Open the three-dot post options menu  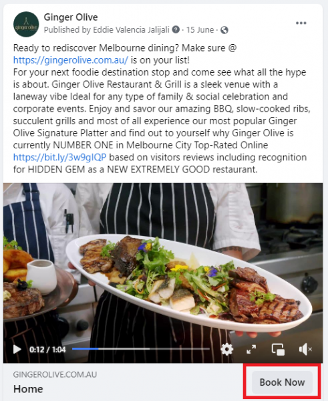[301, 23]
